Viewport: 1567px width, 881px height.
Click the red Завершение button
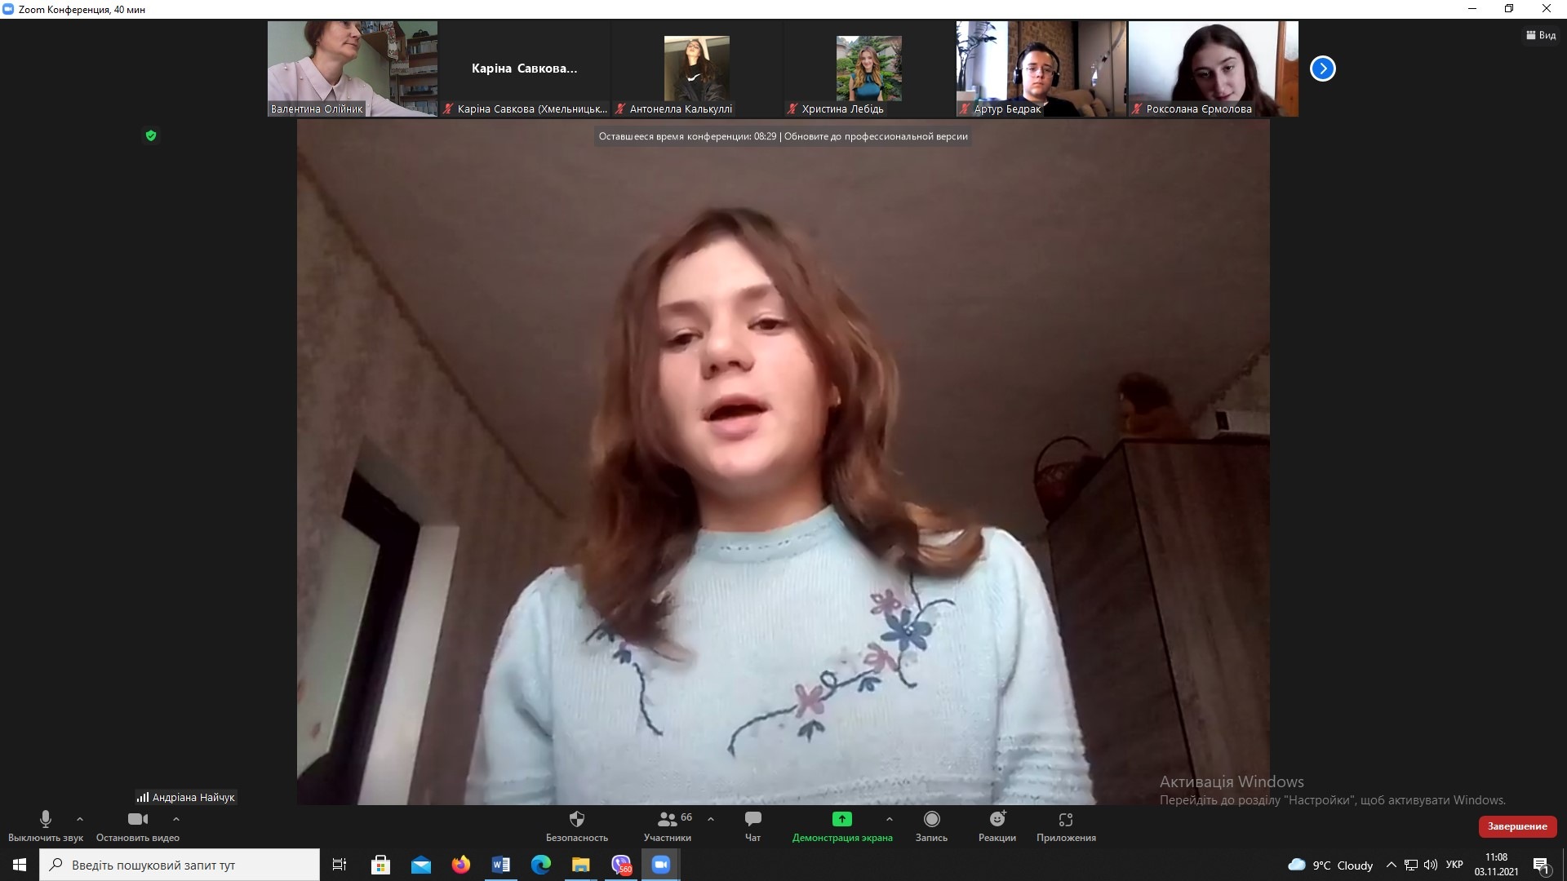1516,826
